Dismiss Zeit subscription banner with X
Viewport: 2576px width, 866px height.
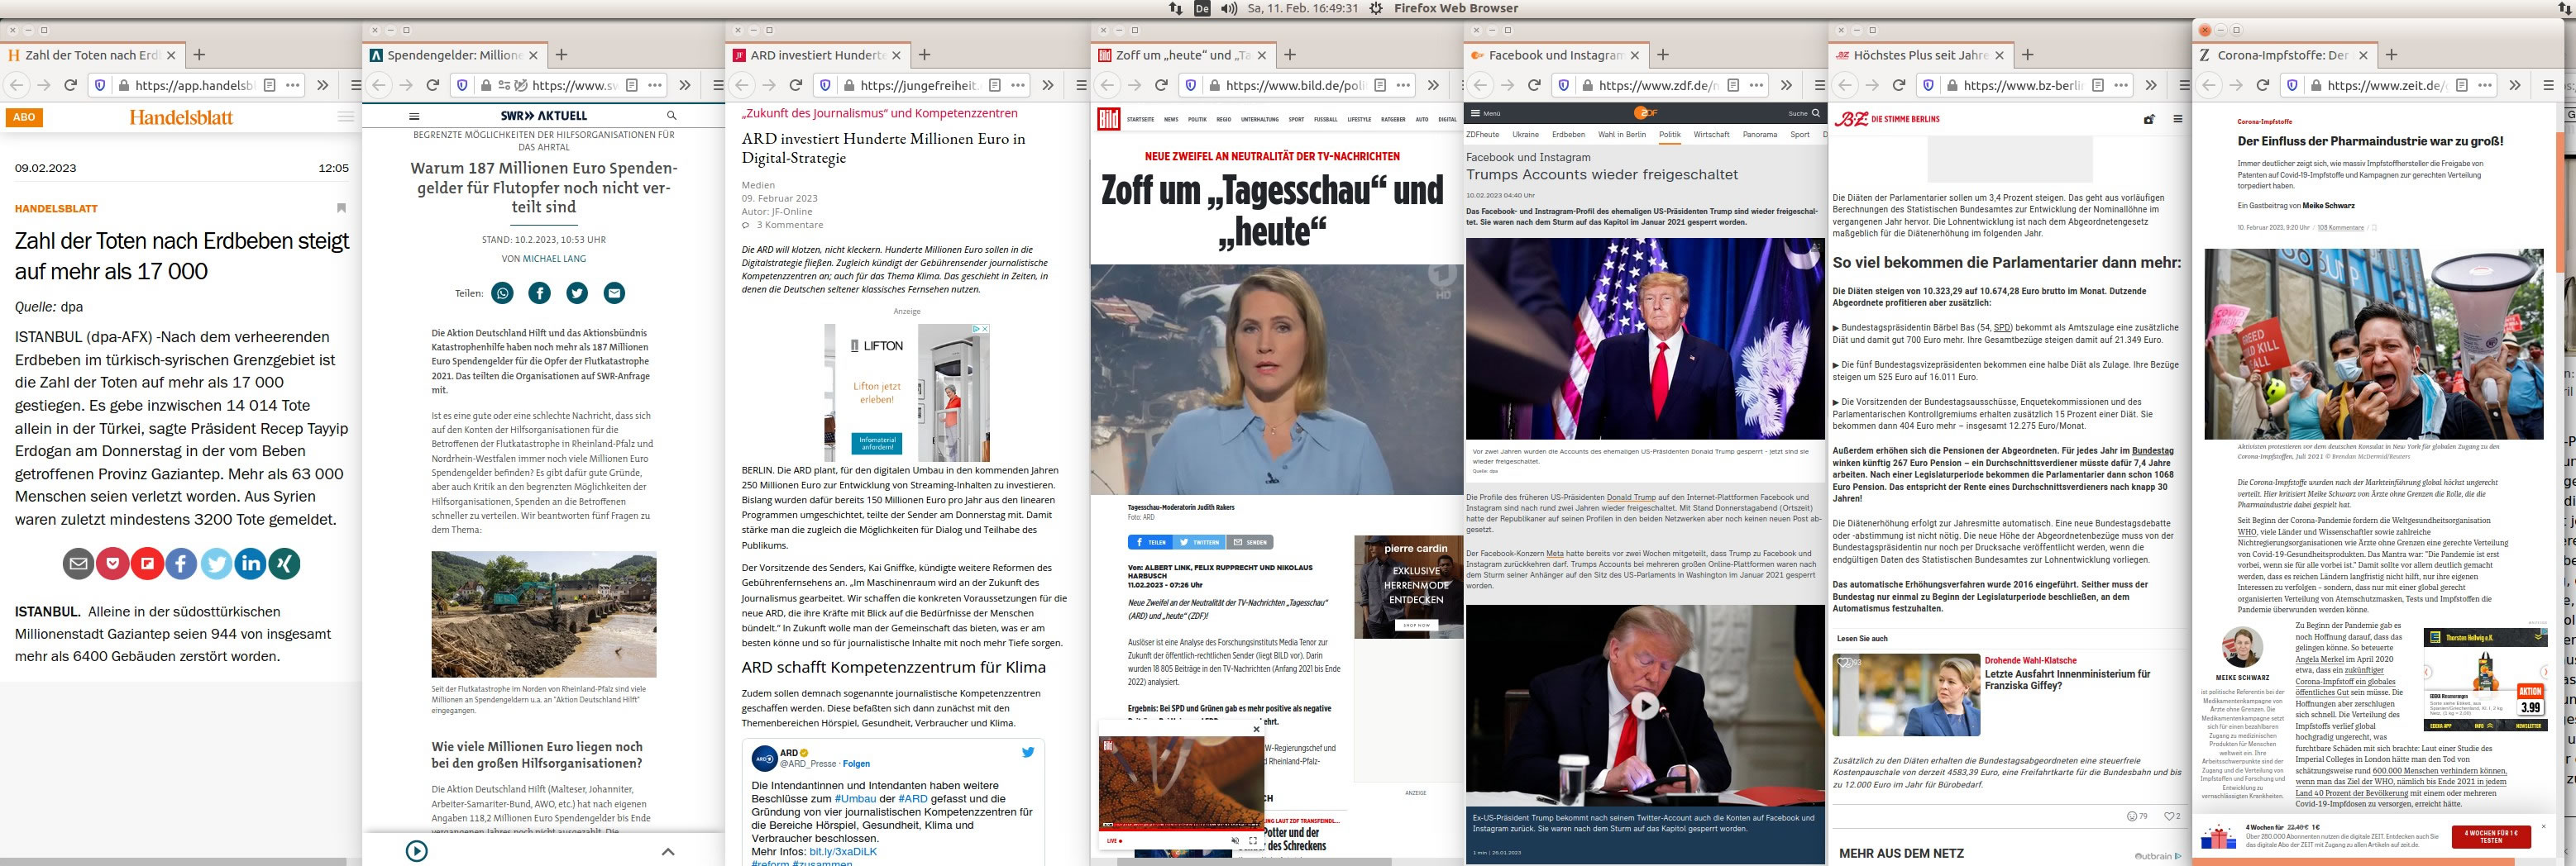(2543, 827)
